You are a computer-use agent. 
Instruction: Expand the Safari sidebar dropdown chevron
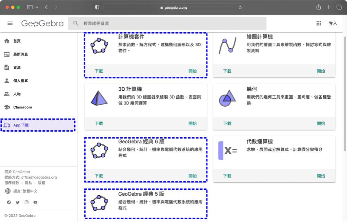[37, 7]
